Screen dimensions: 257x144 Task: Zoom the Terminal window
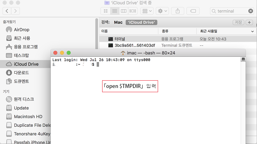[69, 53]
